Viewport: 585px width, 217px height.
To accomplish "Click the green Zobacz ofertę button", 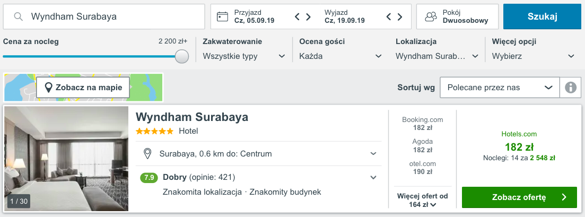I will (x=519, y=197).
